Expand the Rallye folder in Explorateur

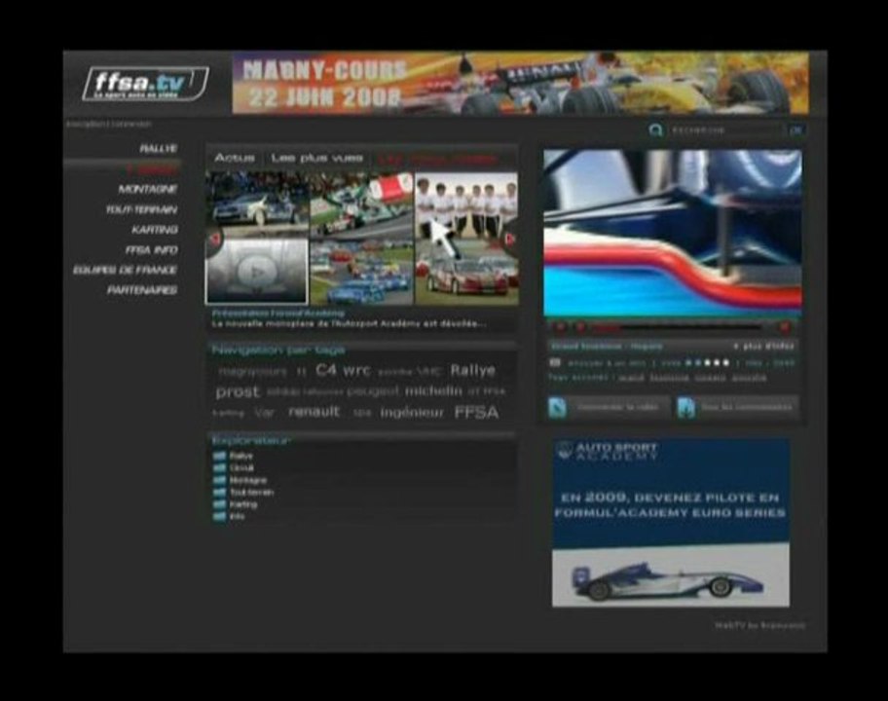tap(234, 456)
